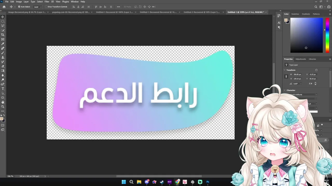332x186 pixels.
Task: Open more align options three-dots
Action: (x=119, y=7)
